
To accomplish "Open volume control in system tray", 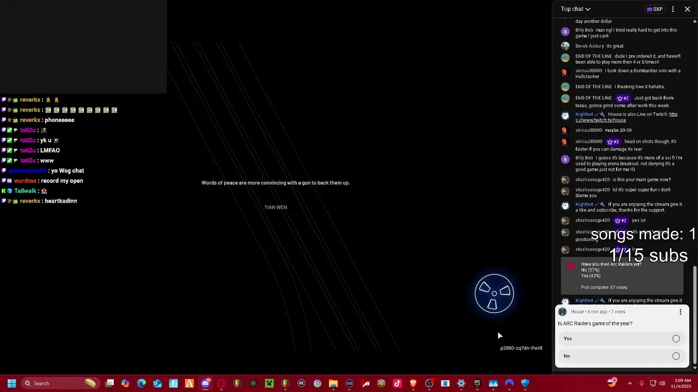I will coord(662,383).
